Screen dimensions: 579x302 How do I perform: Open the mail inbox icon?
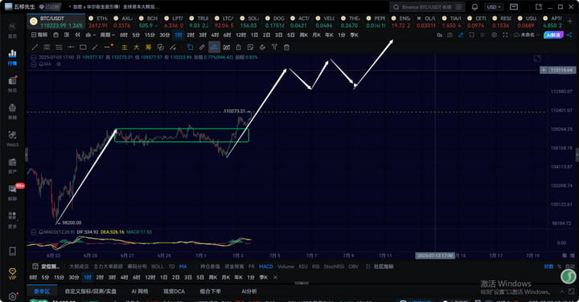click(514, 7)
